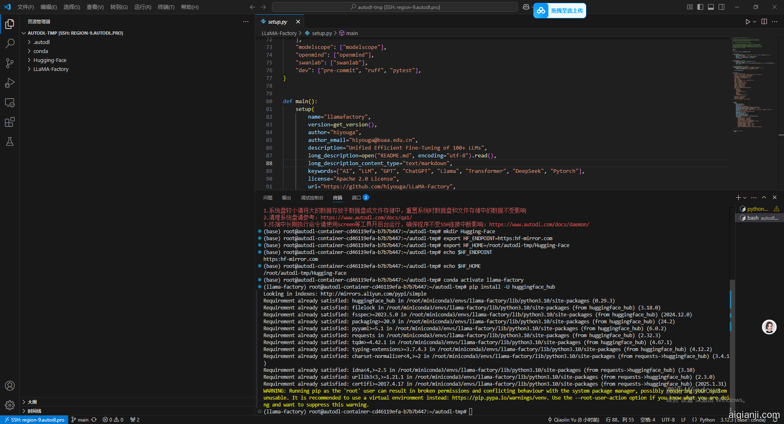This screenshot has width=784, height=424.
Task: Open the Testing flask icon view
Action: (10, 141)
